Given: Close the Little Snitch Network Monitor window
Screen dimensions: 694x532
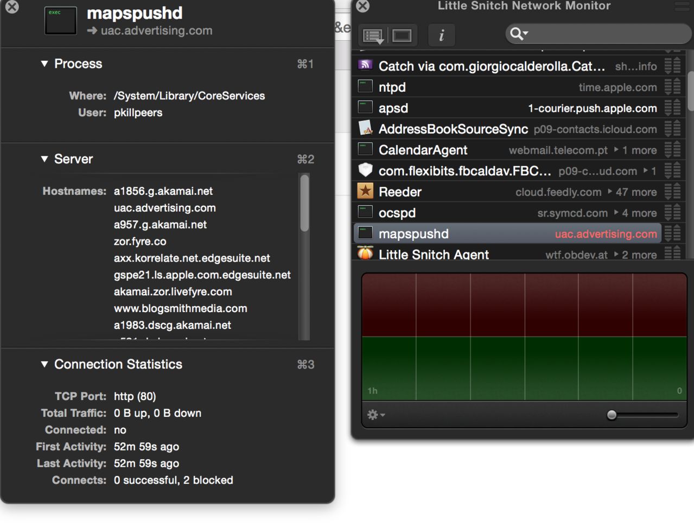Looking at the screenshot, I should coord(363,6).
